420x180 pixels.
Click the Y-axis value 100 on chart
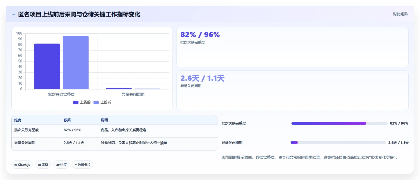pos(19,33)
